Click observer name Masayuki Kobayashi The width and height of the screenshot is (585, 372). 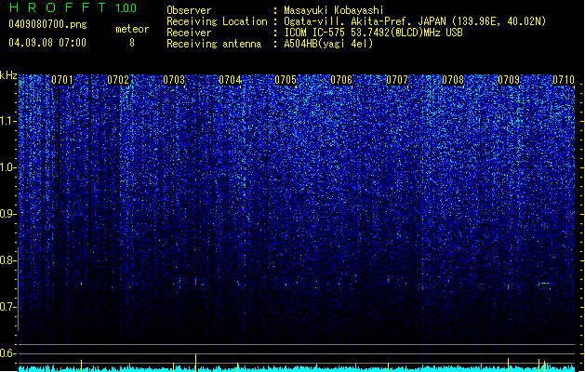(x=334, y=10)
